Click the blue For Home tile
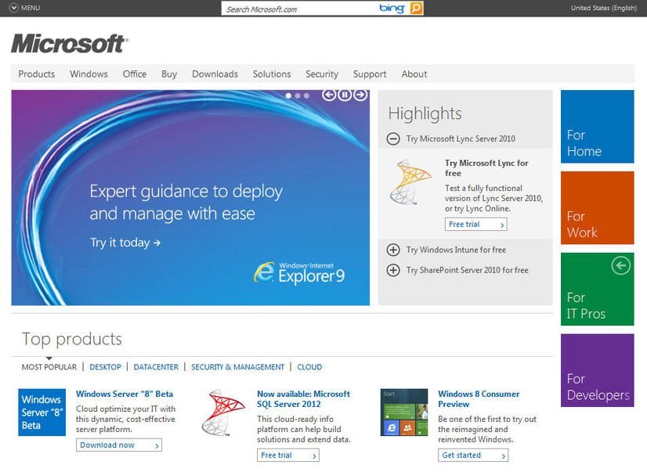The image size is (647, 472). click(x=598, y=127)
